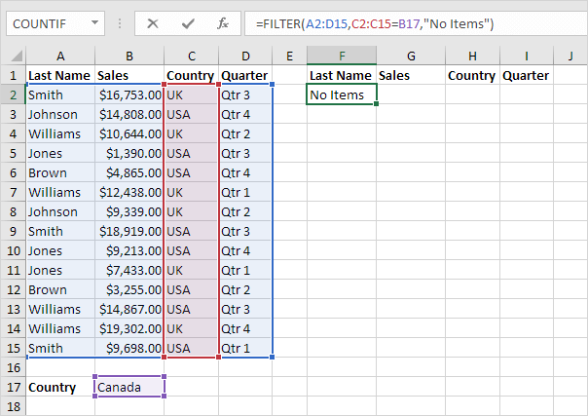
Task: Click the $19,302.00 sales cell
Action: click(129, 329)
